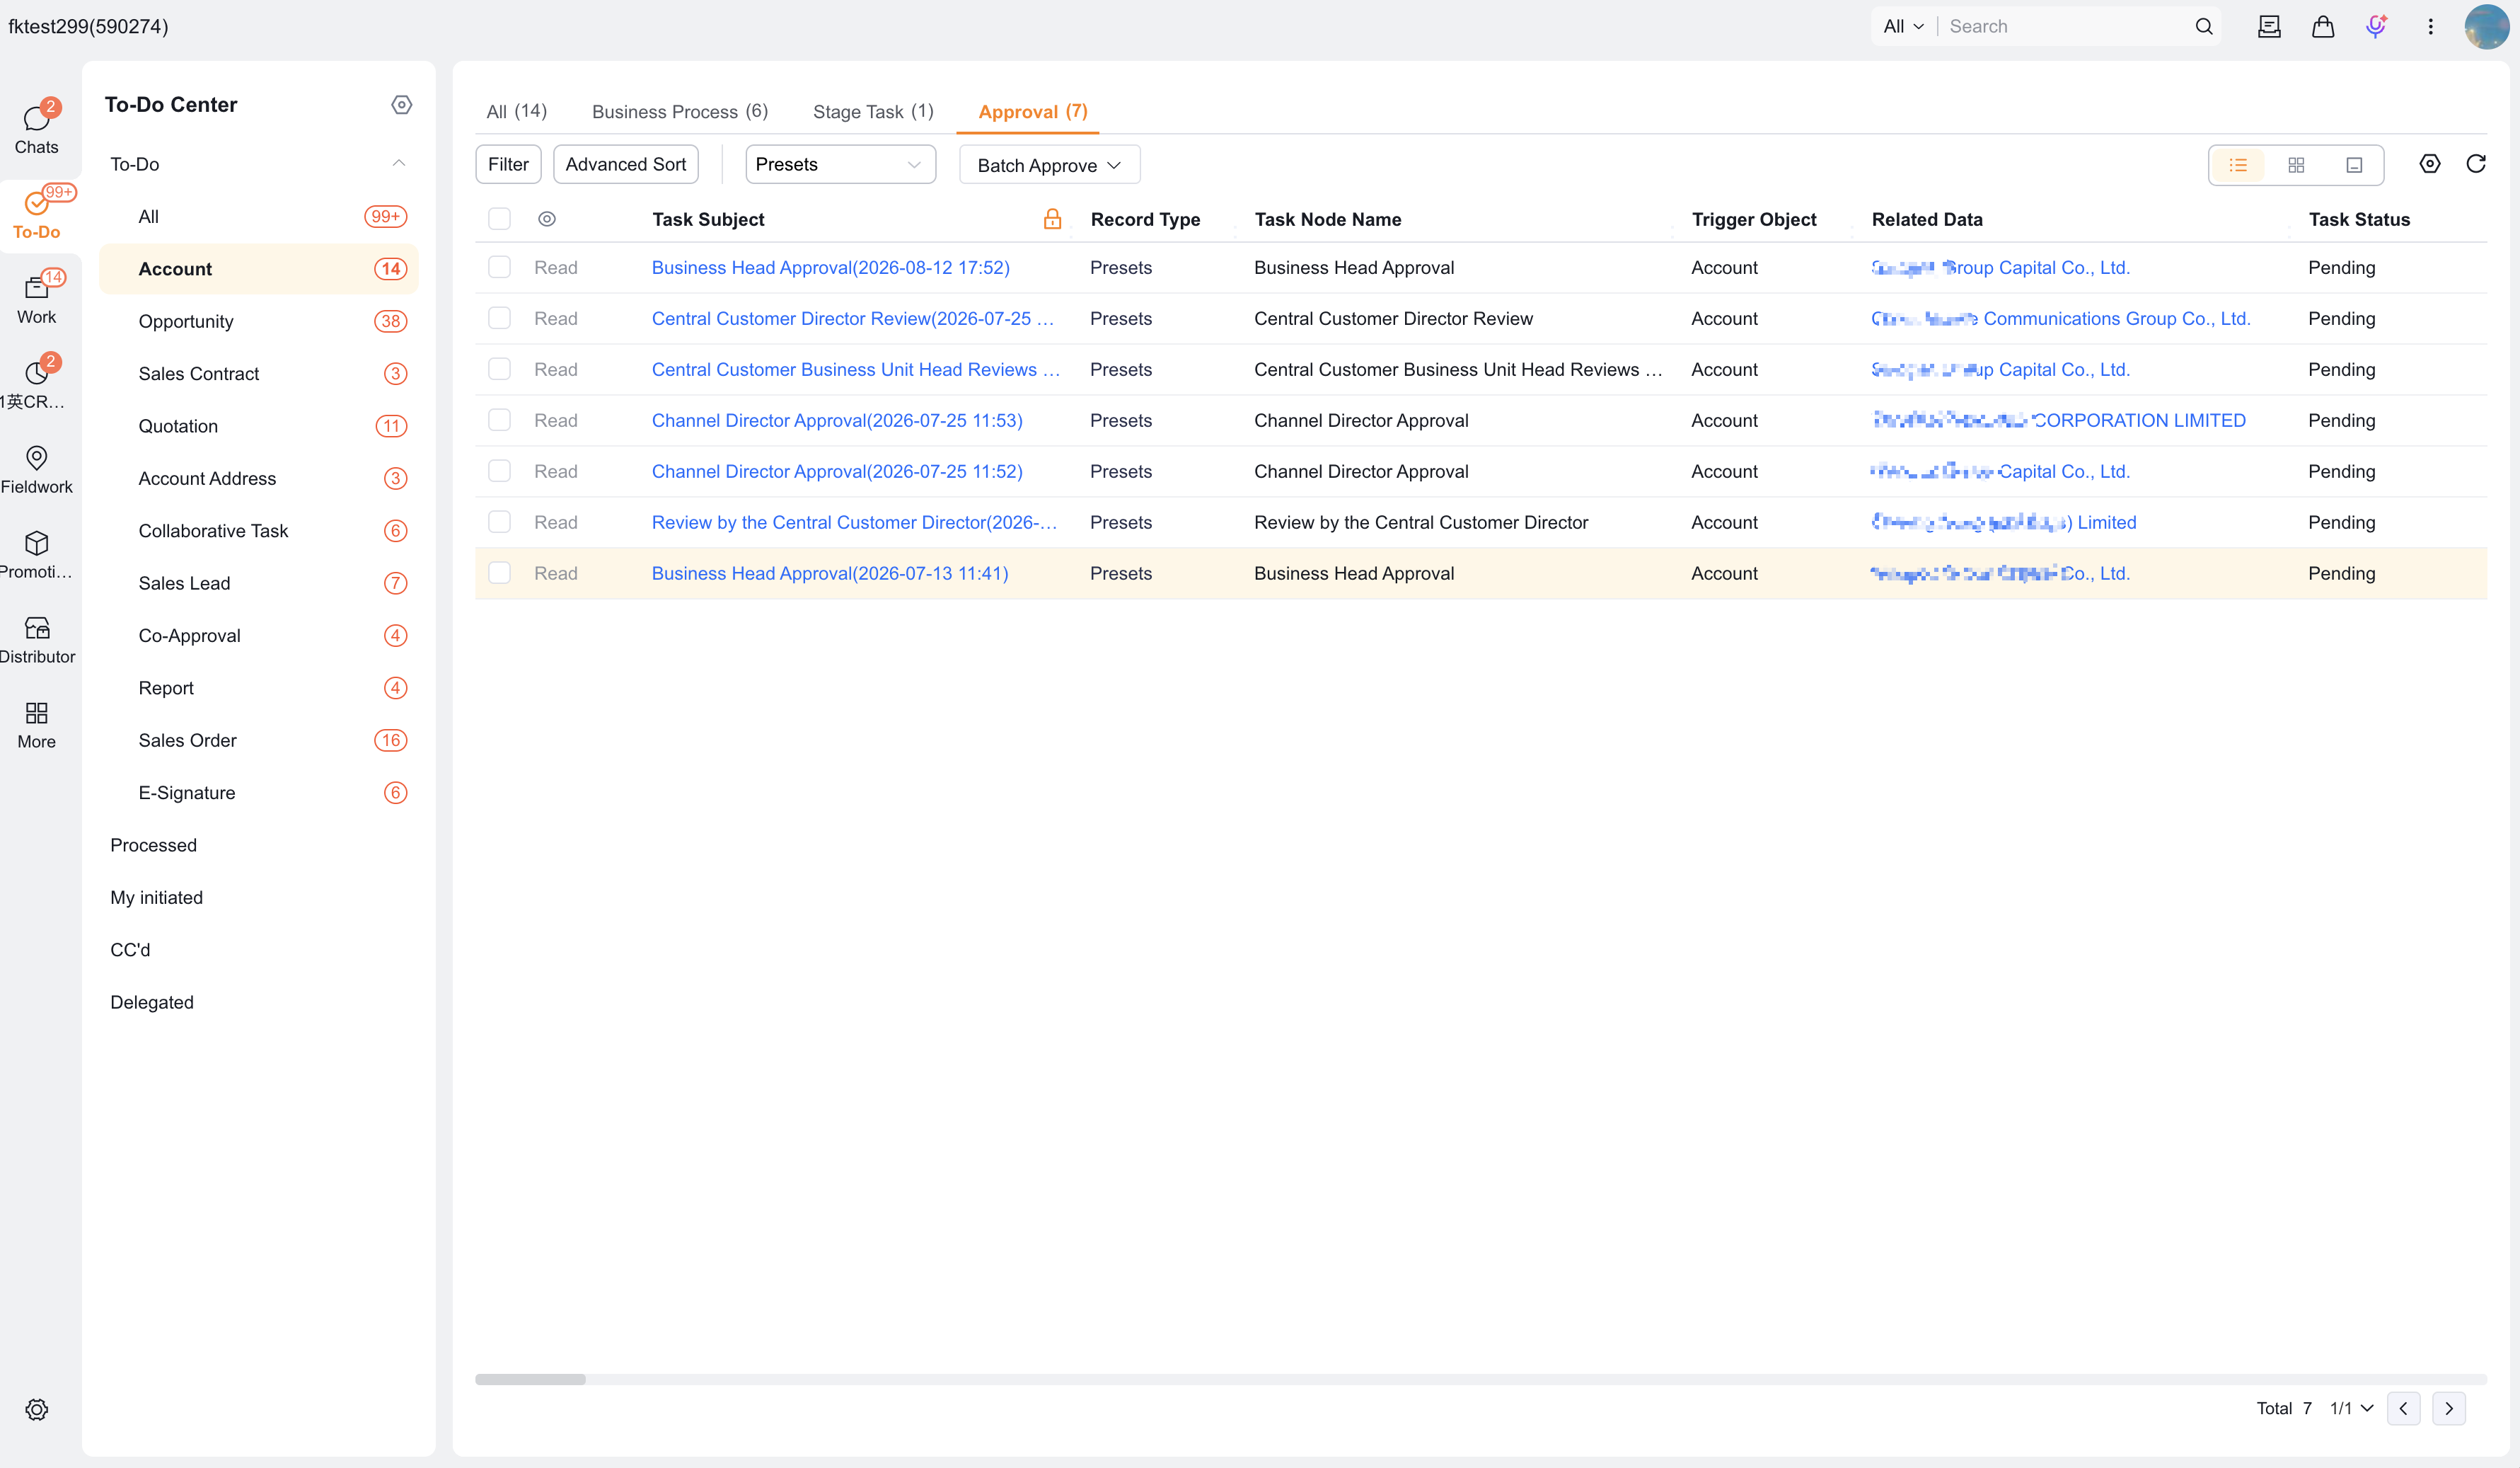Image resolution: width=2520 pixels, height=1468 pixels.
Task: Click the horizontal table scrollbar
Action: [530, 1380]
